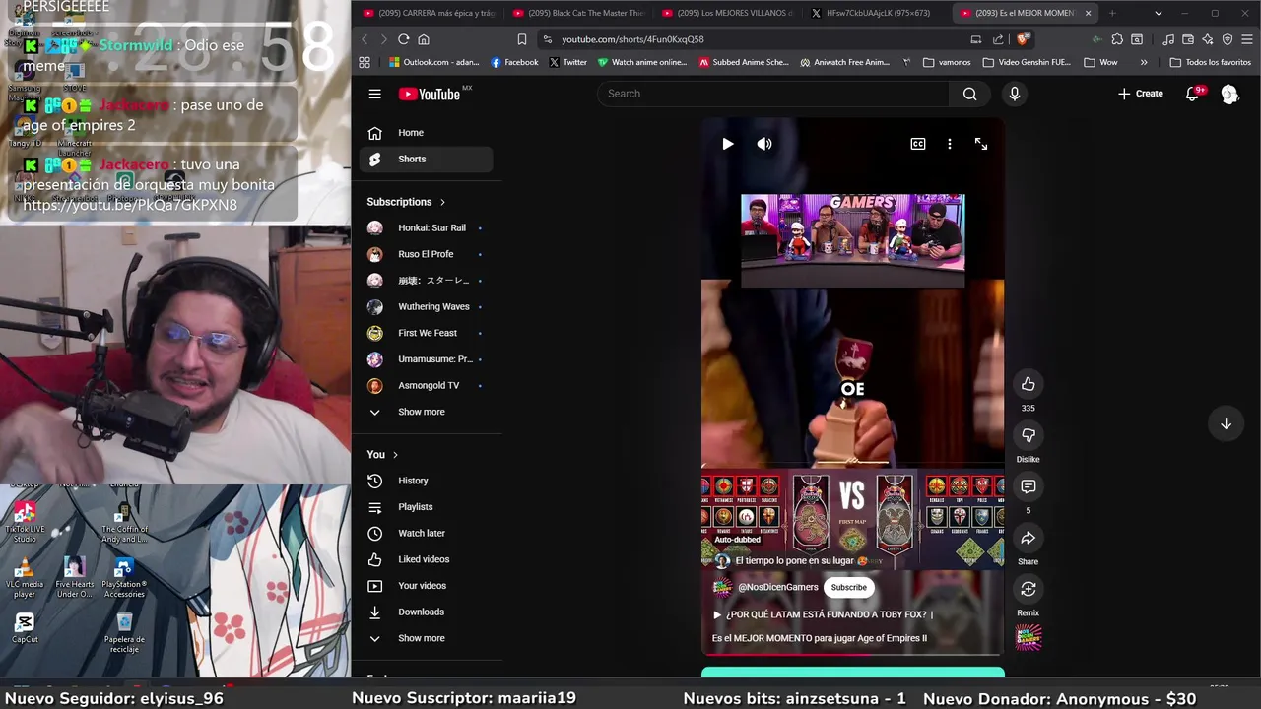Viewport: 1261px width, 709px height.
Task: Open the YouTube account avatar menu
Action: pos(1229,94)
